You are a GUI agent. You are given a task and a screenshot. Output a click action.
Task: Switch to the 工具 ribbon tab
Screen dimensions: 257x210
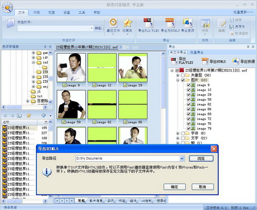point(82,12)
